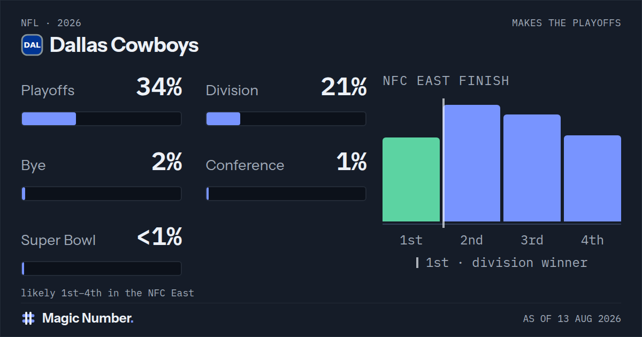Click the AS OF 13 AUG 2026 date
This screenshot has height=337, width=642.
pyautogui.click(x=572, y=319)
